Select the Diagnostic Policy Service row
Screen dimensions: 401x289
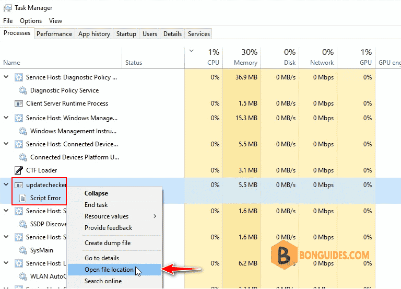point(200,90)
